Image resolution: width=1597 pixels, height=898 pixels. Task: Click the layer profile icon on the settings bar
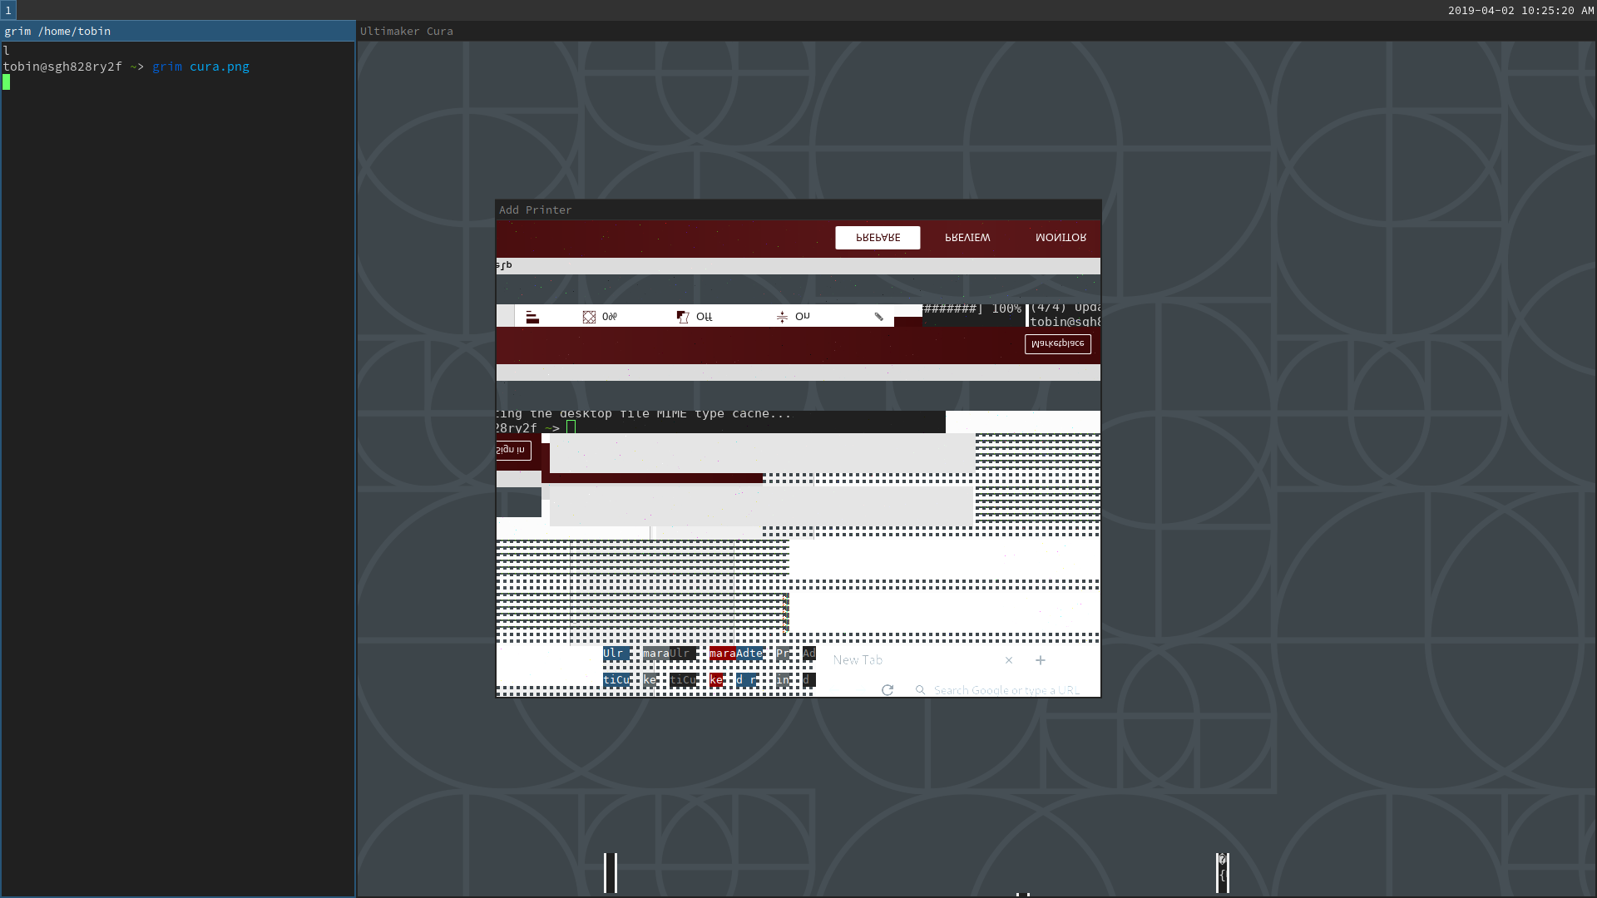click(x=532, y=317)
